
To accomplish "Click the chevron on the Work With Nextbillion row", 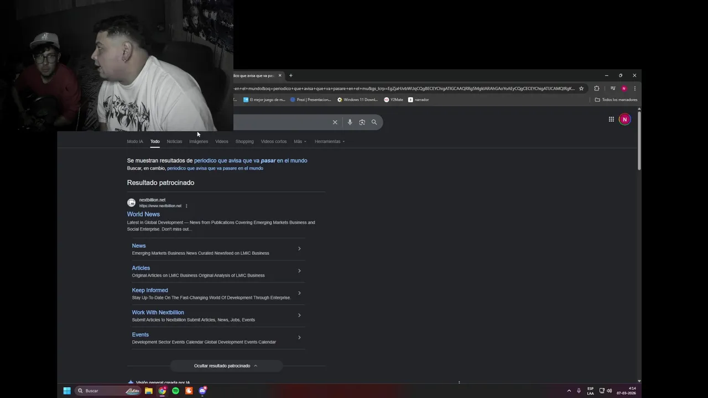I will (299, 315).
